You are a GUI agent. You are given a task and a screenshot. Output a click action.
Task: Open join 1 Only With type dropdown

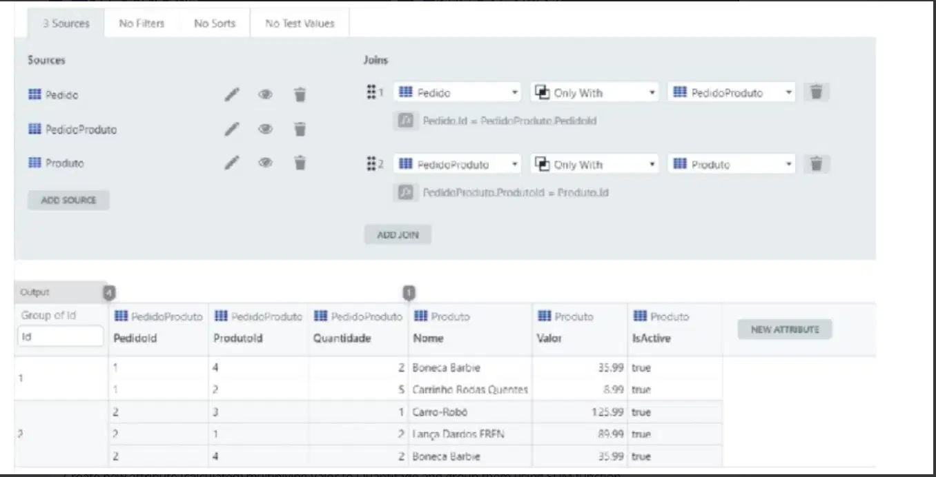click(595, 92)
